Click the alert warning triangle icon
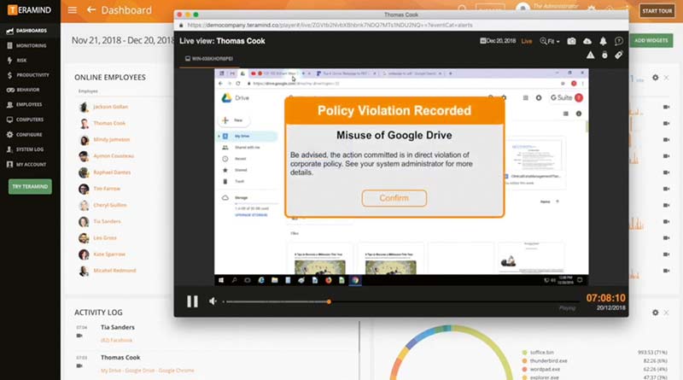This screenshot has width=683, height=380. click(x=590, y=55)
